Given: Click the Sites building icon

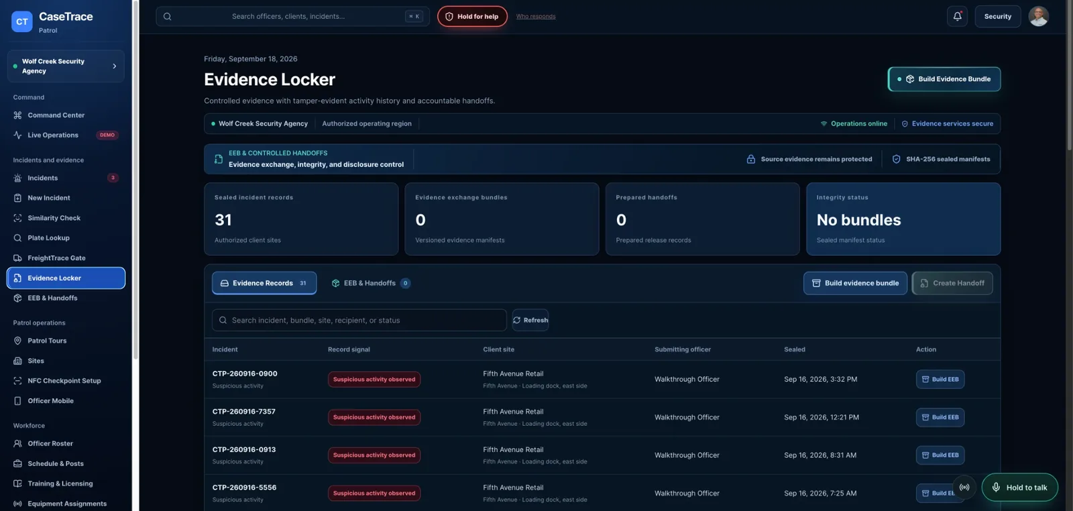Looking at the screenshot, I should click(17, 361).
